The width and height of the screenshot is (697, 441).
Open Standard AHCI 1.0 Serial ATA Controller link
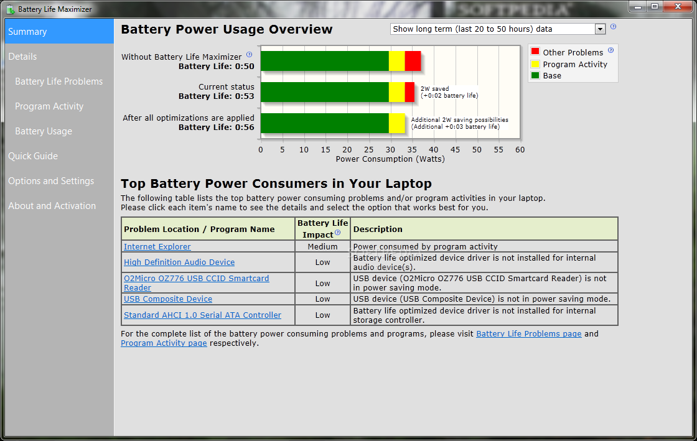point(202,315)
